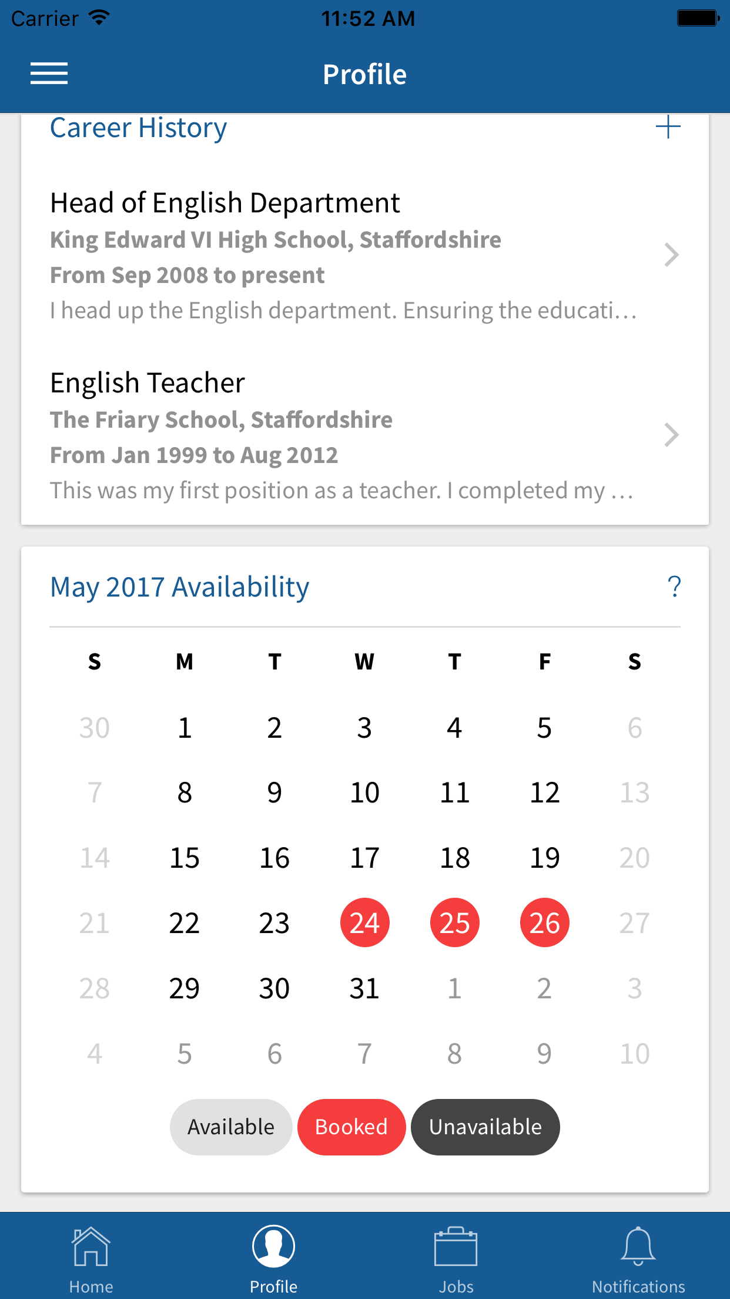The image size is (730, 1299).
Task: Tap the red Booked color pill
Action: pyautogui.click(x=351, y=1127)
